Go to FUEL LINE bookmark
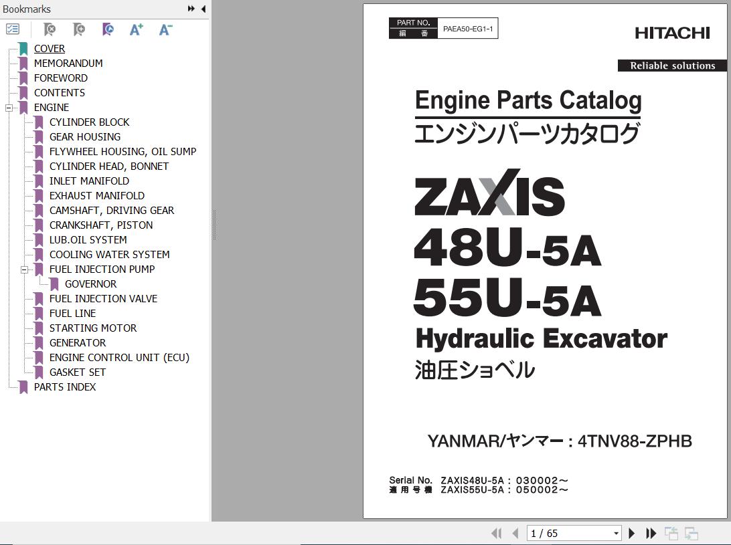Screen dimensions: 731x545 click(73, 314)
